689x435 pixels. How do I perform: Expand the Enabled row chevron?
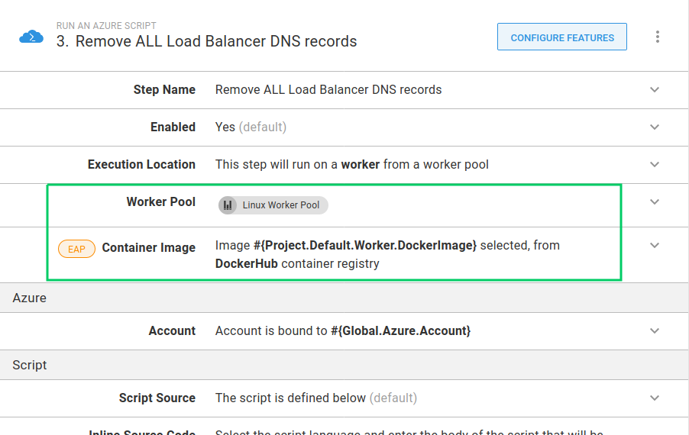655,127
